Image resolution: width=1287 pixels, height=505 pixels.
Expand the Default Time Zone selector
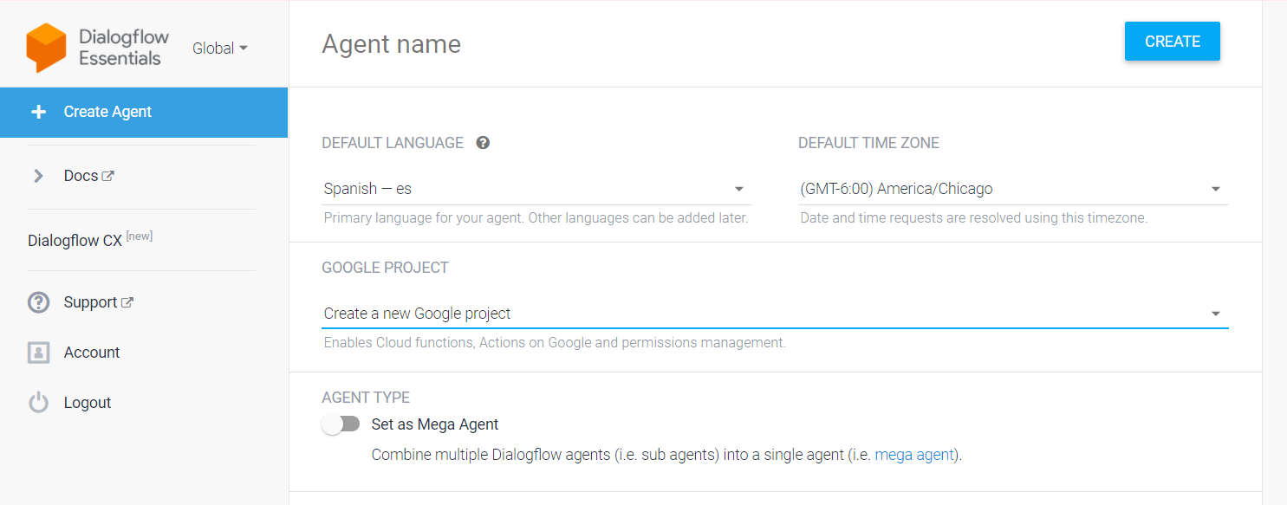(x=1215, y=188)
